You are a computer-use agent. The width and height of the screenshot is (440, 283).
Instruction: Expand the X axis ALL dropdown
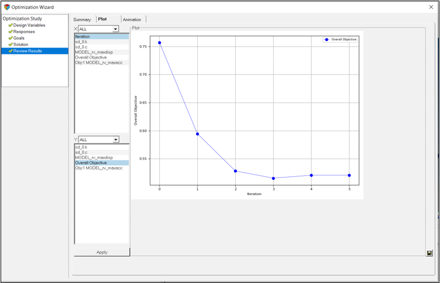[115, 29]
